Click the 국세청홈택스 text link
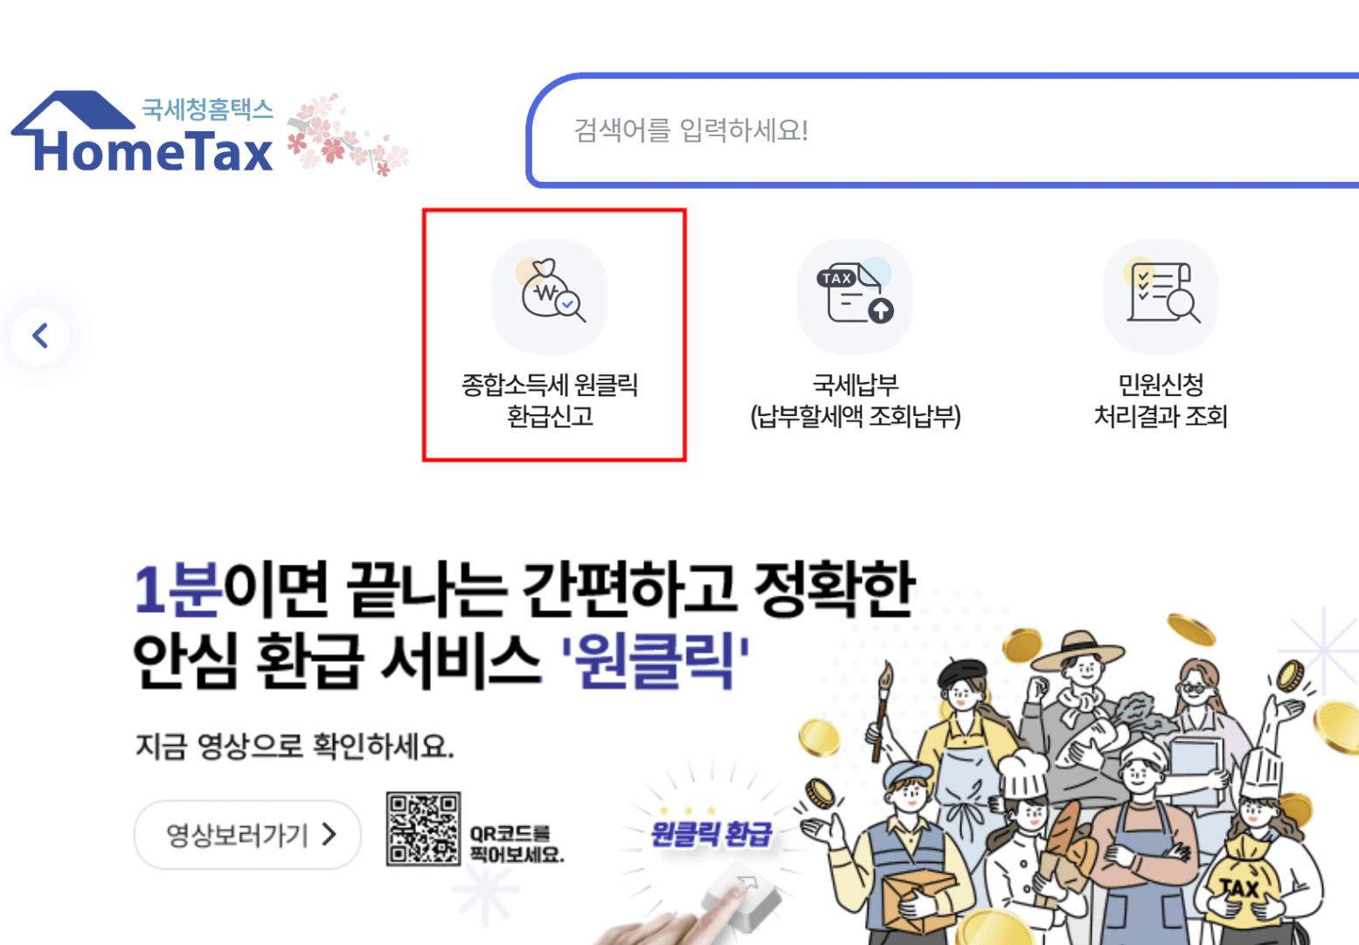1359x945 pixels. point(207,109)
